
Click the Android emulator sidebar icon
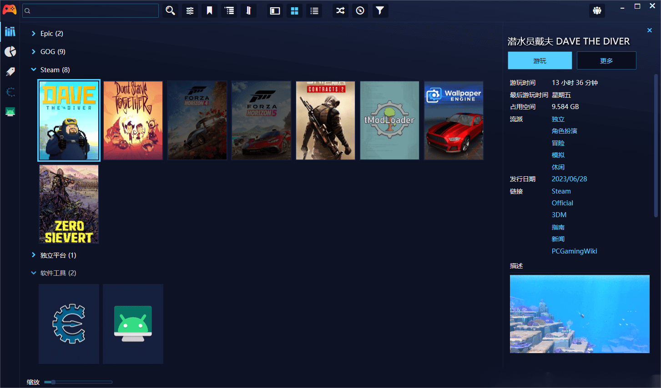[x=10, y=112]
